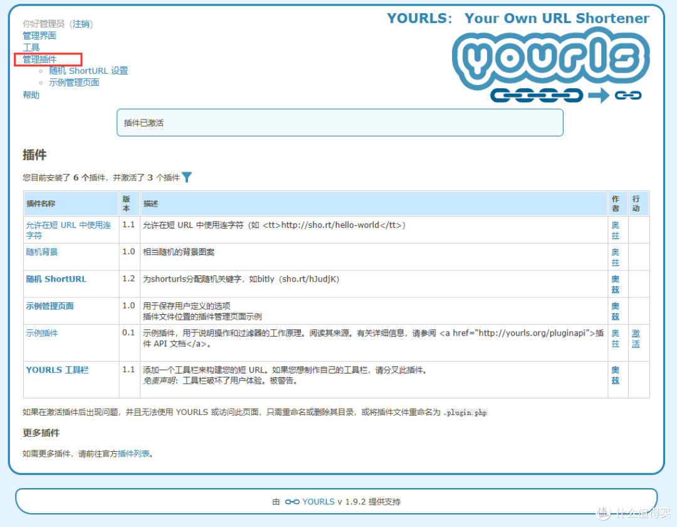Open the official 插件列表 plugin list link
Image resolution: width=677 pixels, height=527 pixels.
click(x=134, y=454)
